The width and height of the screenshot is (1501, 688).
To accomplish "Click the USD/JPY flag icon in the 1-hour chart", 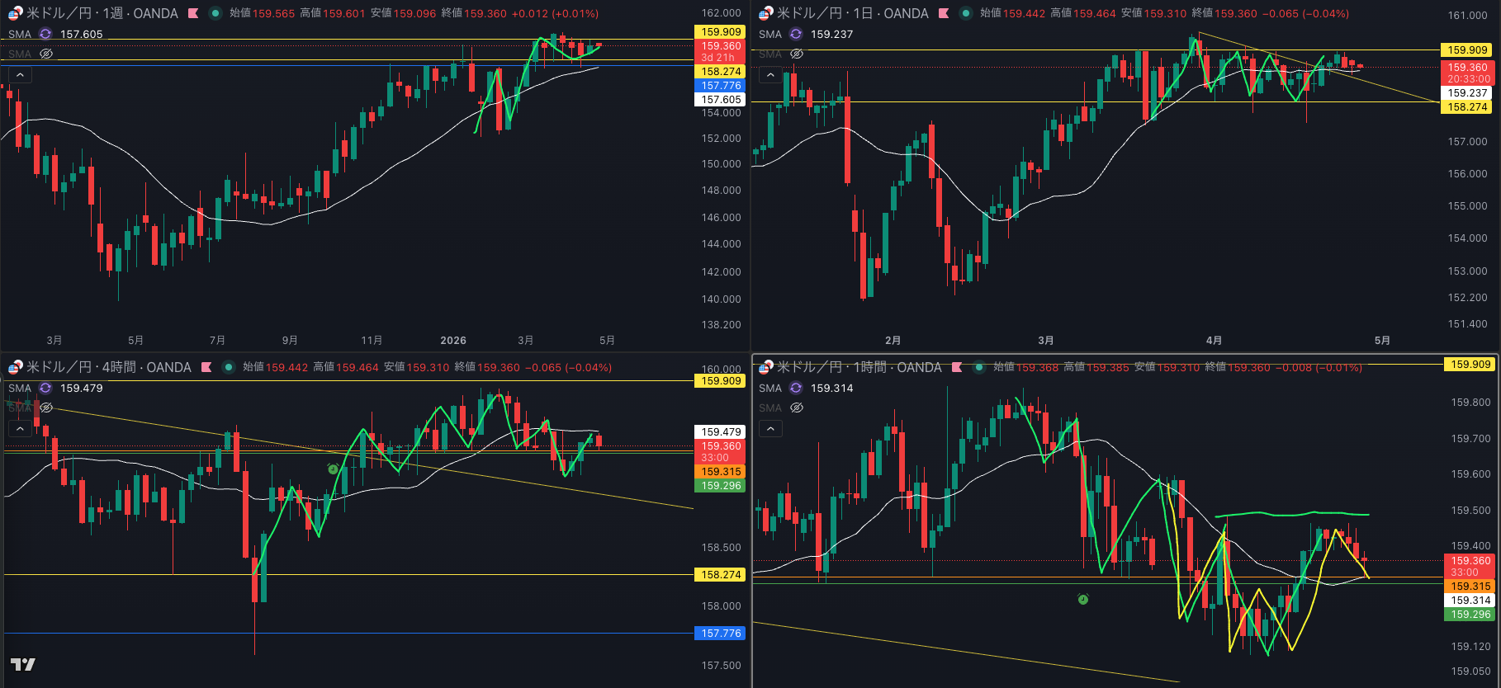I will tap(765, 367).
